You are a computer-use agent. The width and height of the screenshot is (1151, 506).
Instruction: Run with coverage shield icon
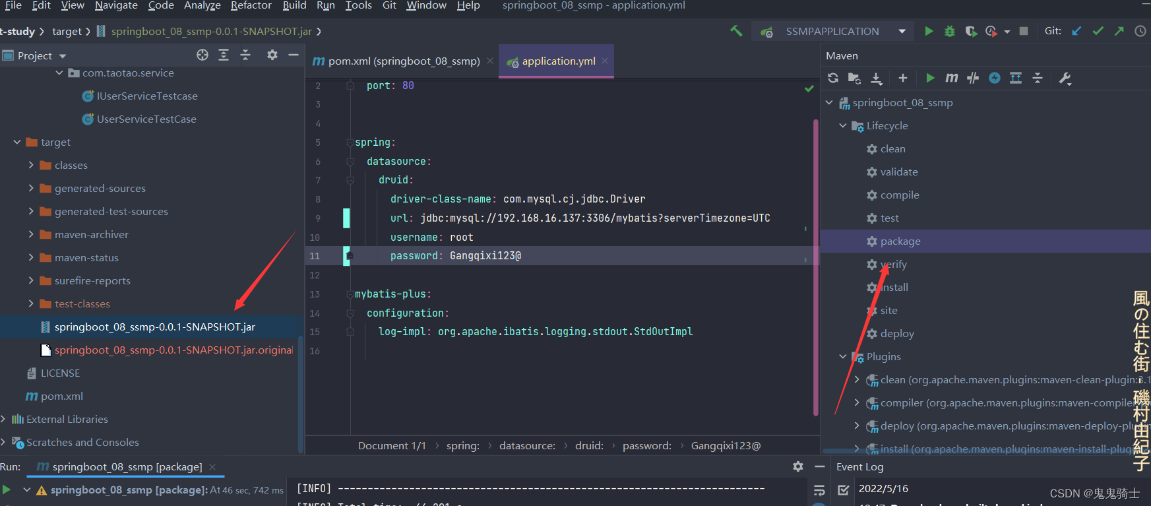971,31
